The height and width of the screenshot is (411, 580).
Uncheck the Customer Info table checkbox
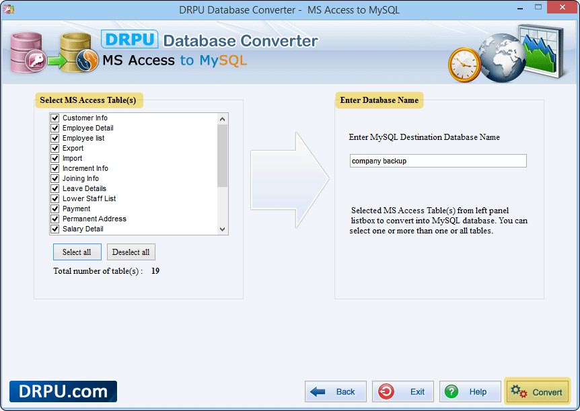coord(55,118)
